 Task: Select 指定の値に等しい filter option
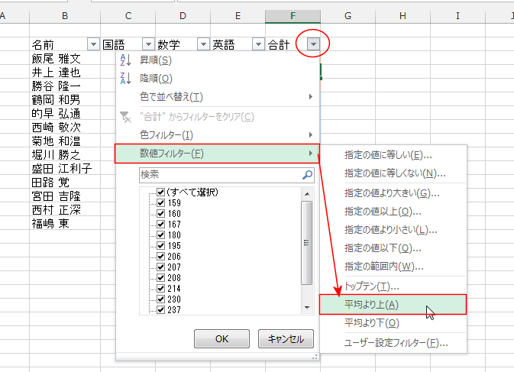point(393,155)
